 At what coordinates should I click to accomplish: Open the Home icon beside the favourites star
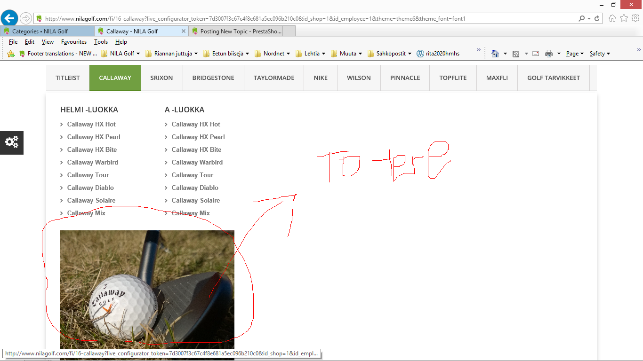pyautogui.click(x=612, y=18)
